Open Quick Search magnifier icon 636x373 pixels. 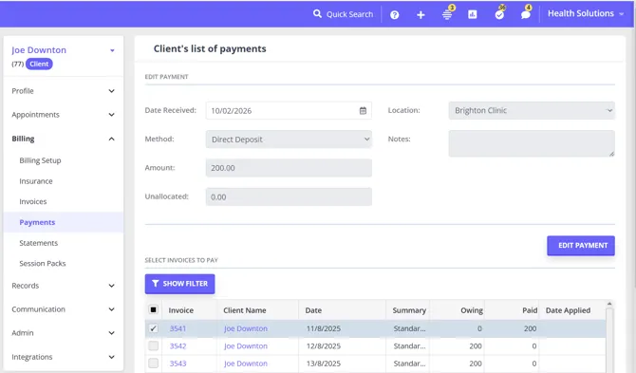click(317, 14)
